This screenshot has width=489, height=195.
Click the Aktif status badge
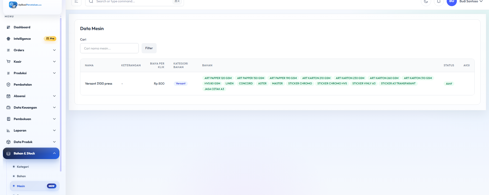tap(449, 84)
